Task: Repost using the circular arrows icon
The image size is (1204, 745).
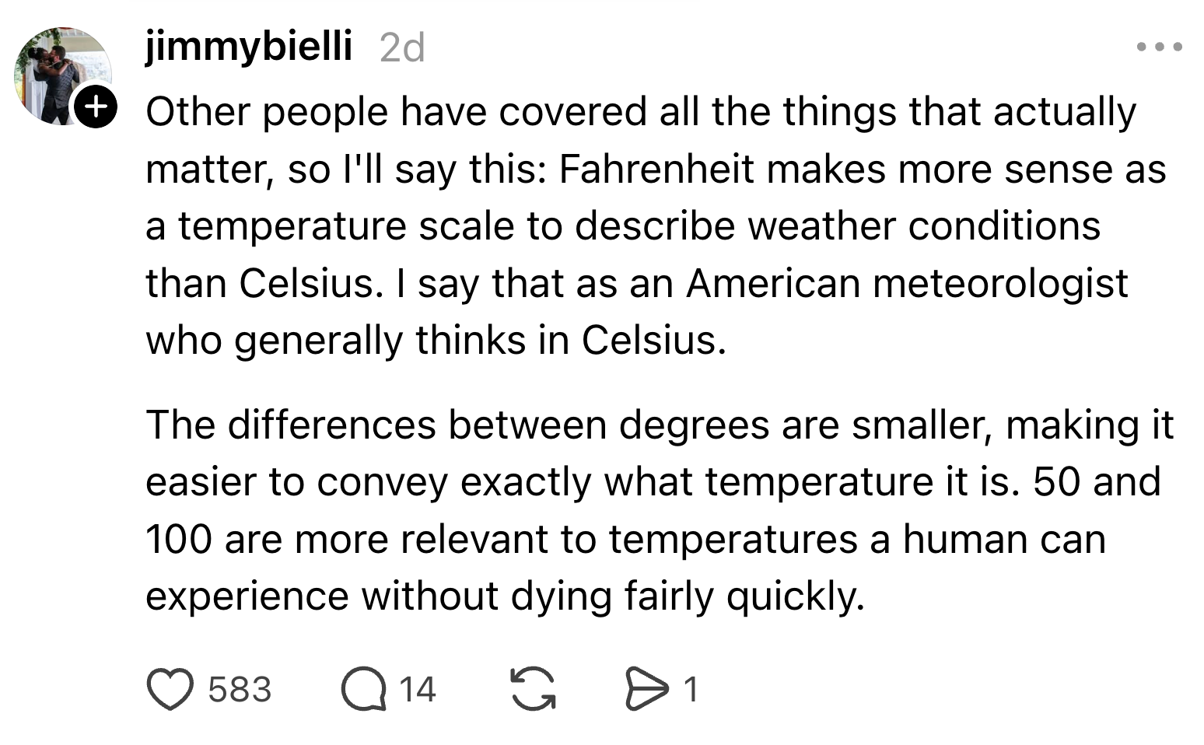Action: 533,690
